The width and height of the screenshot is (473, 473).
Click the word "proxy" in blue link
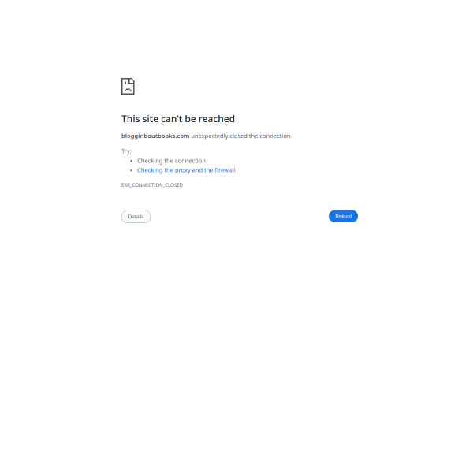(183, 171)
